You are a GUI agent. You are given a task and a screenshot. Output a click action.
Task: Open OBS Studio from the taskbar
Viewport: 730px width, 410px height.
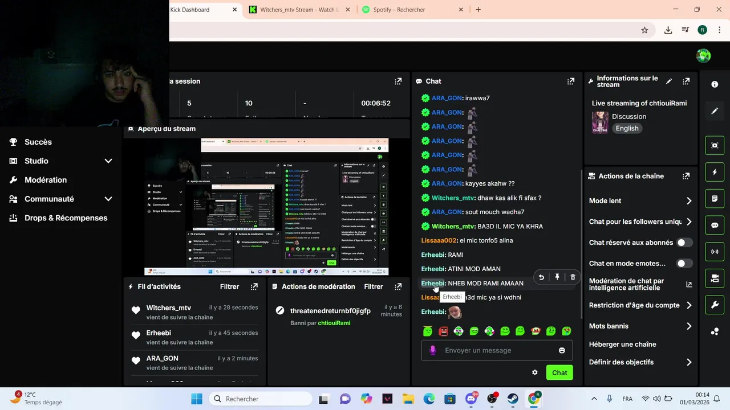point(492,399)
